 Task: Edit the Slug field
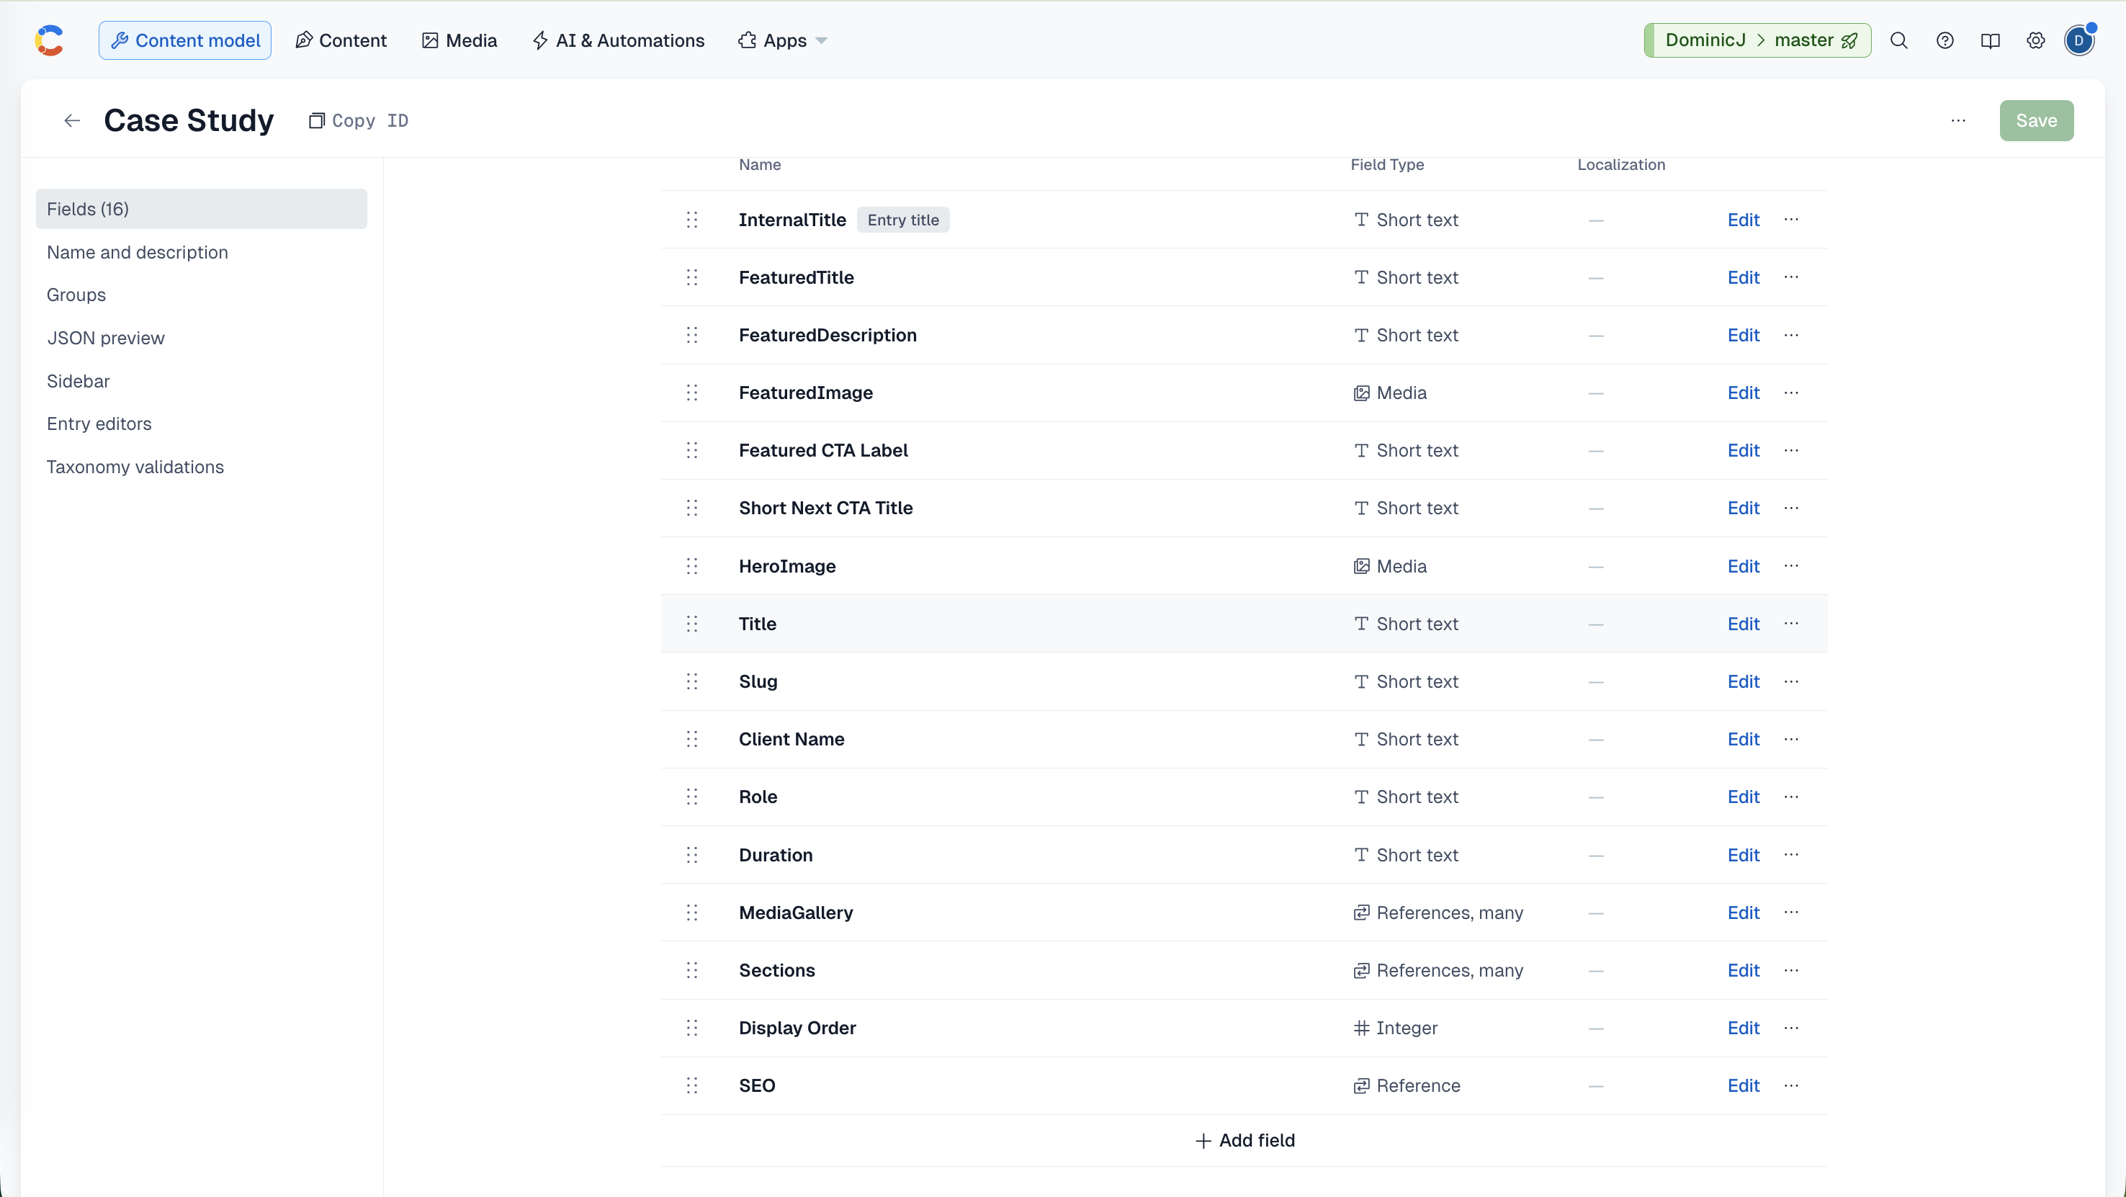1743,682
